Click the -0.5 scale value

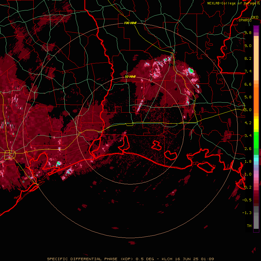coord(247,200)
